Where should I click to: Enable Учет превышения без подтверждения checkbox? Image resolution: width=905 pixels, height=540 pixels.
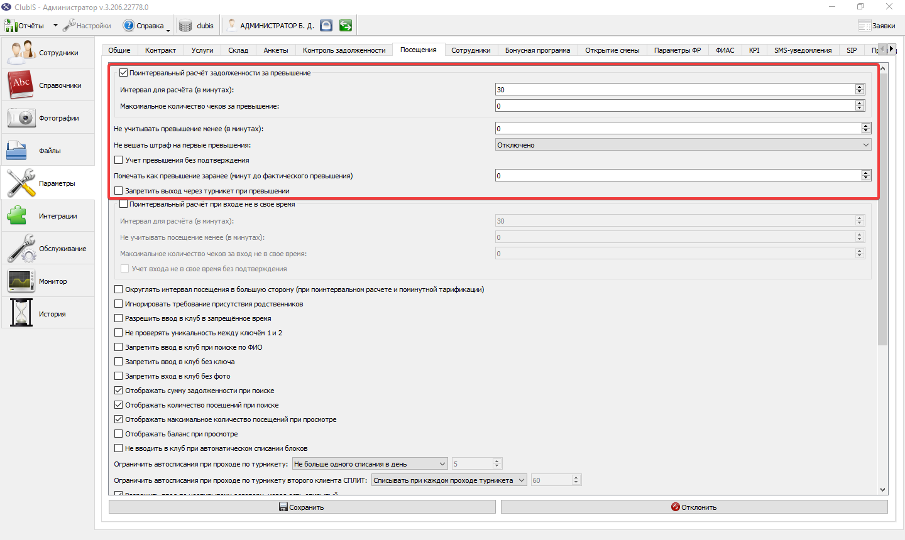point(119,160)
